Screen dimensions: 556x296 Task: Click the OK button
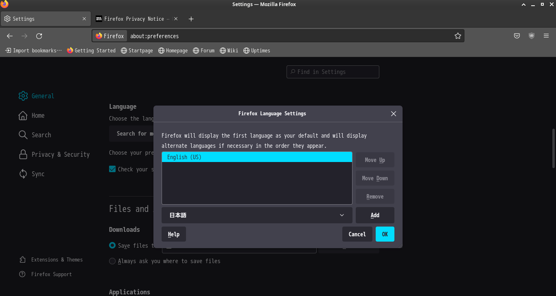(x=385, y=234)
